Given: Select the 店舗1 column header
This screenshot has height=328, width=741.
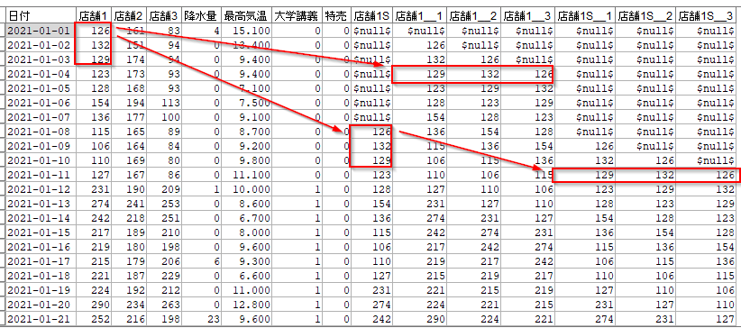Looking at the screenshot, I should [x=94, y=16].
